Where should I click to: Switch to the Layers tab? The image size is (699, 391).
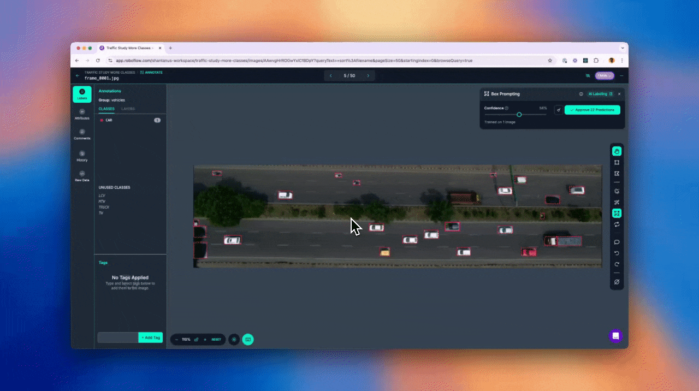128,109
